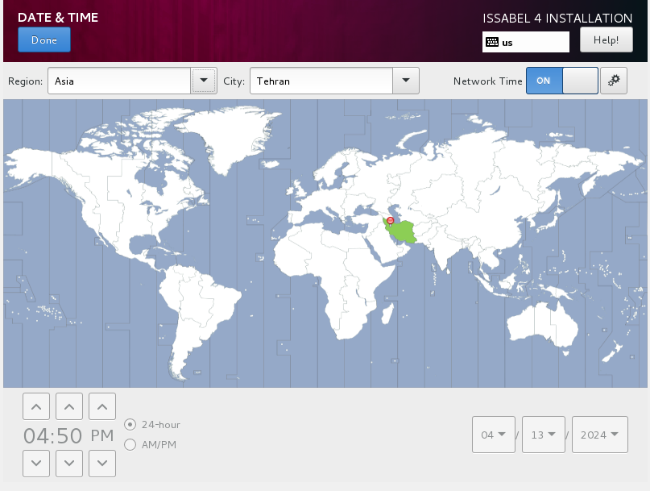Screen dimensions: 650x491
Task: Click into the Region text field
Action: coord(119,81)
